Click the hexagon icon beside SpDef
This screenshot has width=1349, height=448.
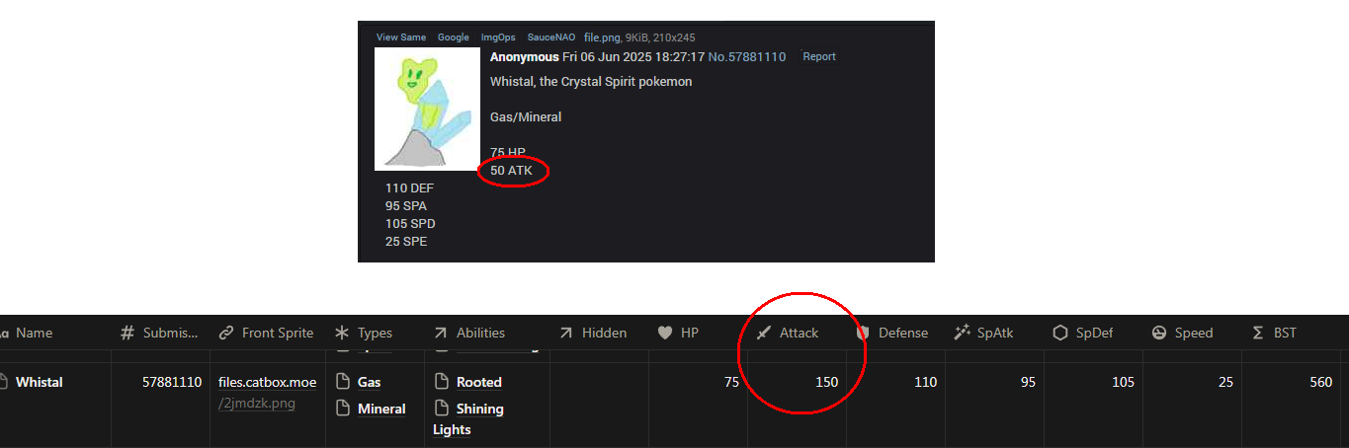pos(1059,333)
